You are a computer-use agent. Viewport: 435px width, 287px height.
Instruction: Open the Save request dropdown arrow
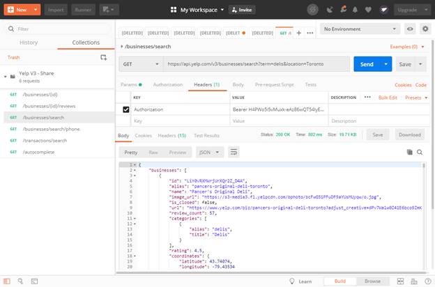click(x=420, y=64)
